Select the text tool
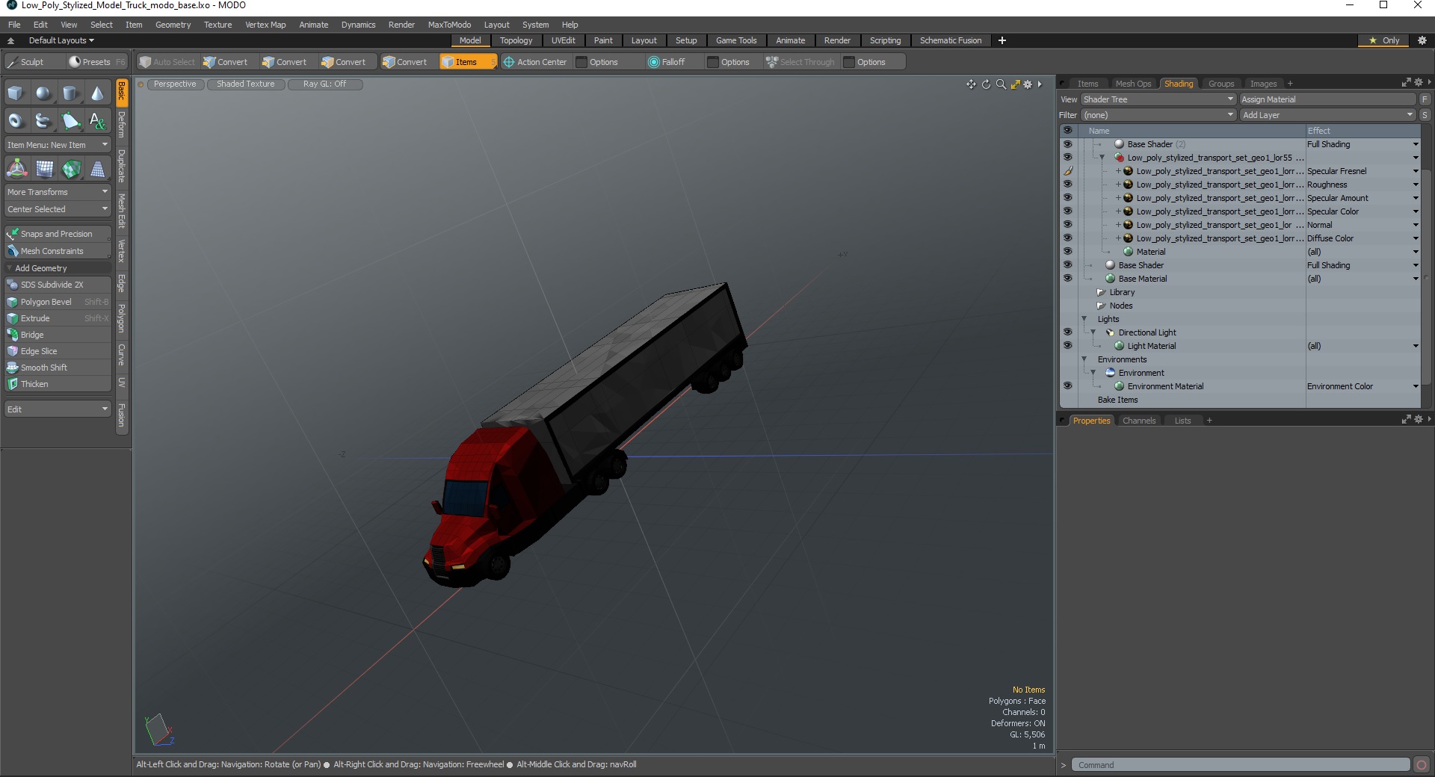Image resolution: width=1435 pixels, height=777 pixels. 97,120
